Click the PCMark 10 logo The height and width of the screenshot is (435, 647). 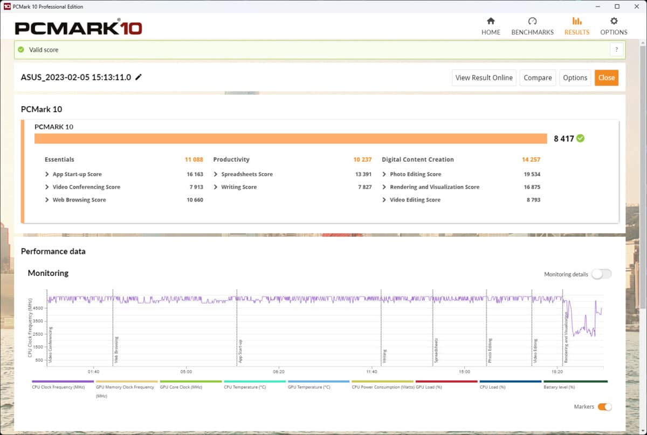click(79, 27)
